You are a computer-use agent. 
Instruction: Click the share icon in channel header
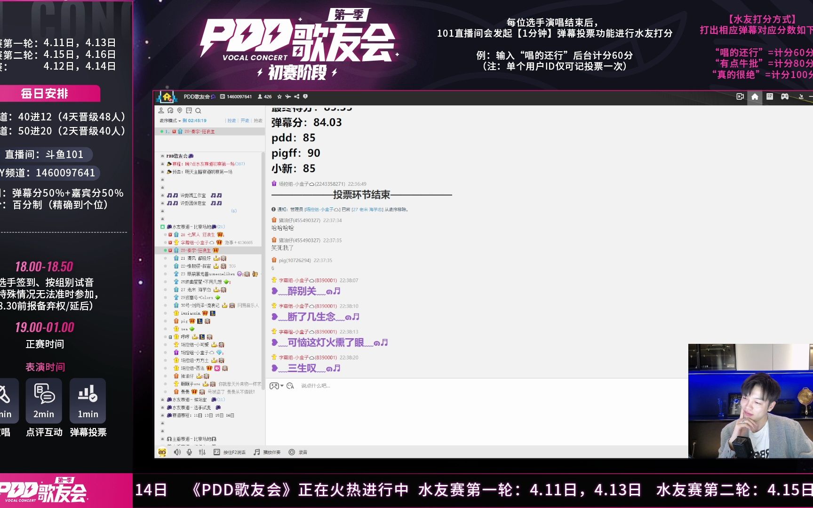click(297, 96)
